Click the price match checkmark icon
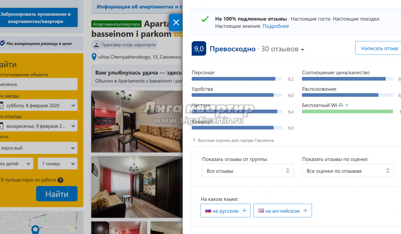Screen dimensions: 401x234 (2, 43)
